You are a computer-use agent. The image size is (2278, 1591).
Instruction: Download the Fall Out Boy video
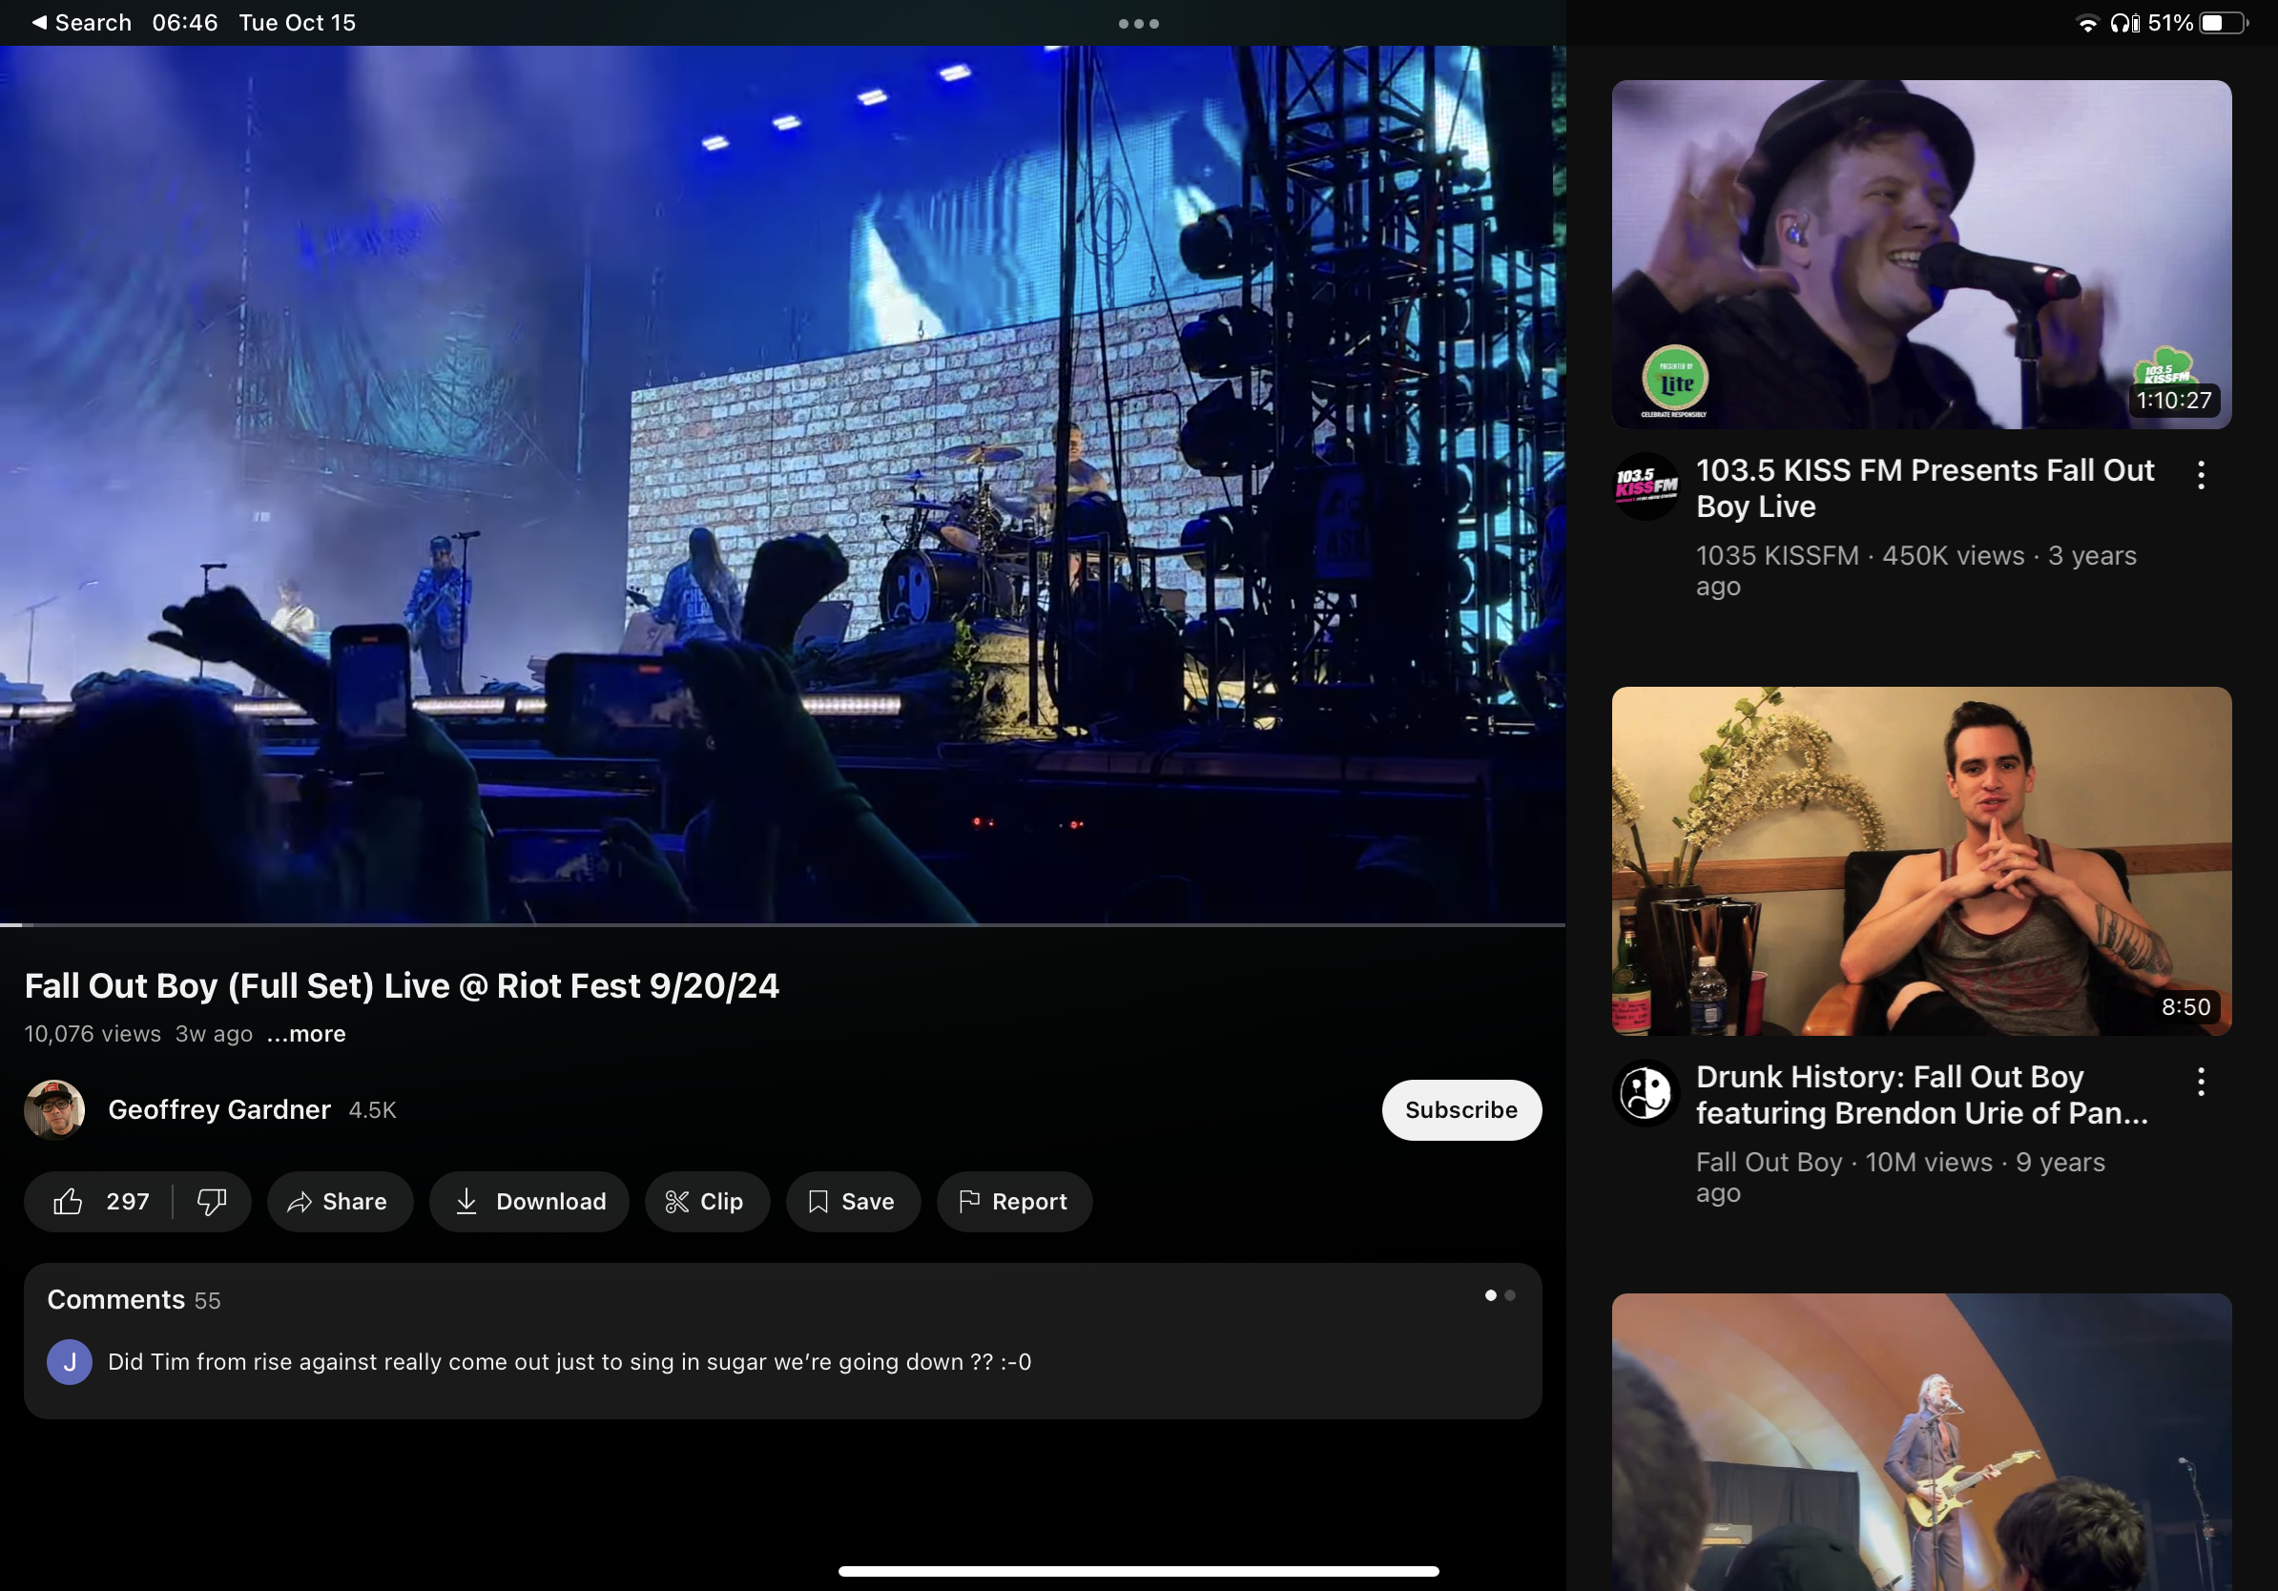[528, 1201]
